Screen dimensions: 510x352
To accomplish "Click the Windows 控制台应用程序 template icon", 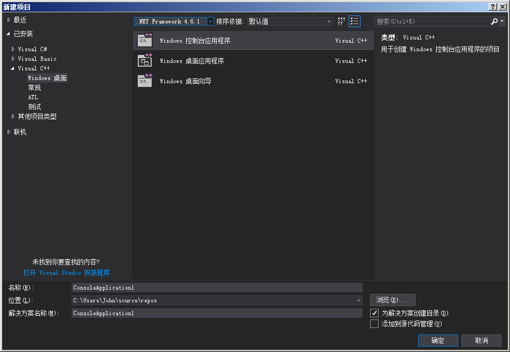I will (x=145, y=40).
